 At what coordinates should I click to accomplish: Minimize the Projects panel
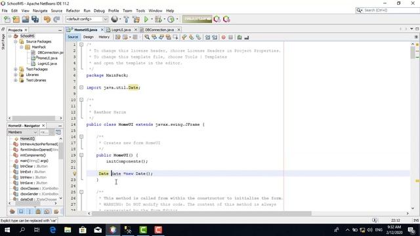click(x=60, y=30)
